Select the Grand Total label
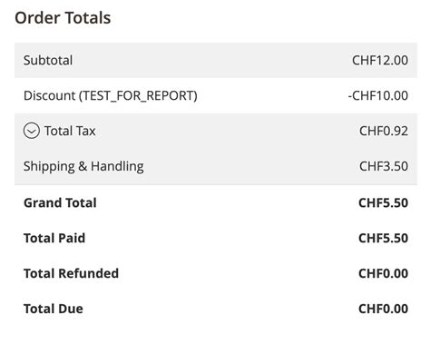The height and width of the screenshot is (344, 430). click(60, 202)
